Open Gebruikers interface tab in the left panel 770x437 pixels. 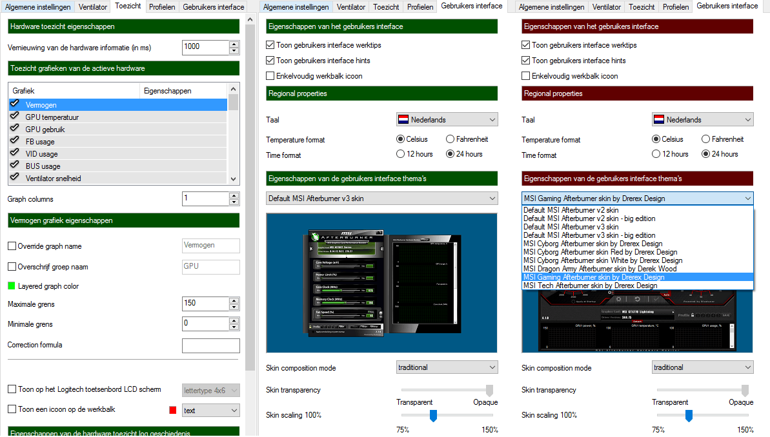point(214,7)
